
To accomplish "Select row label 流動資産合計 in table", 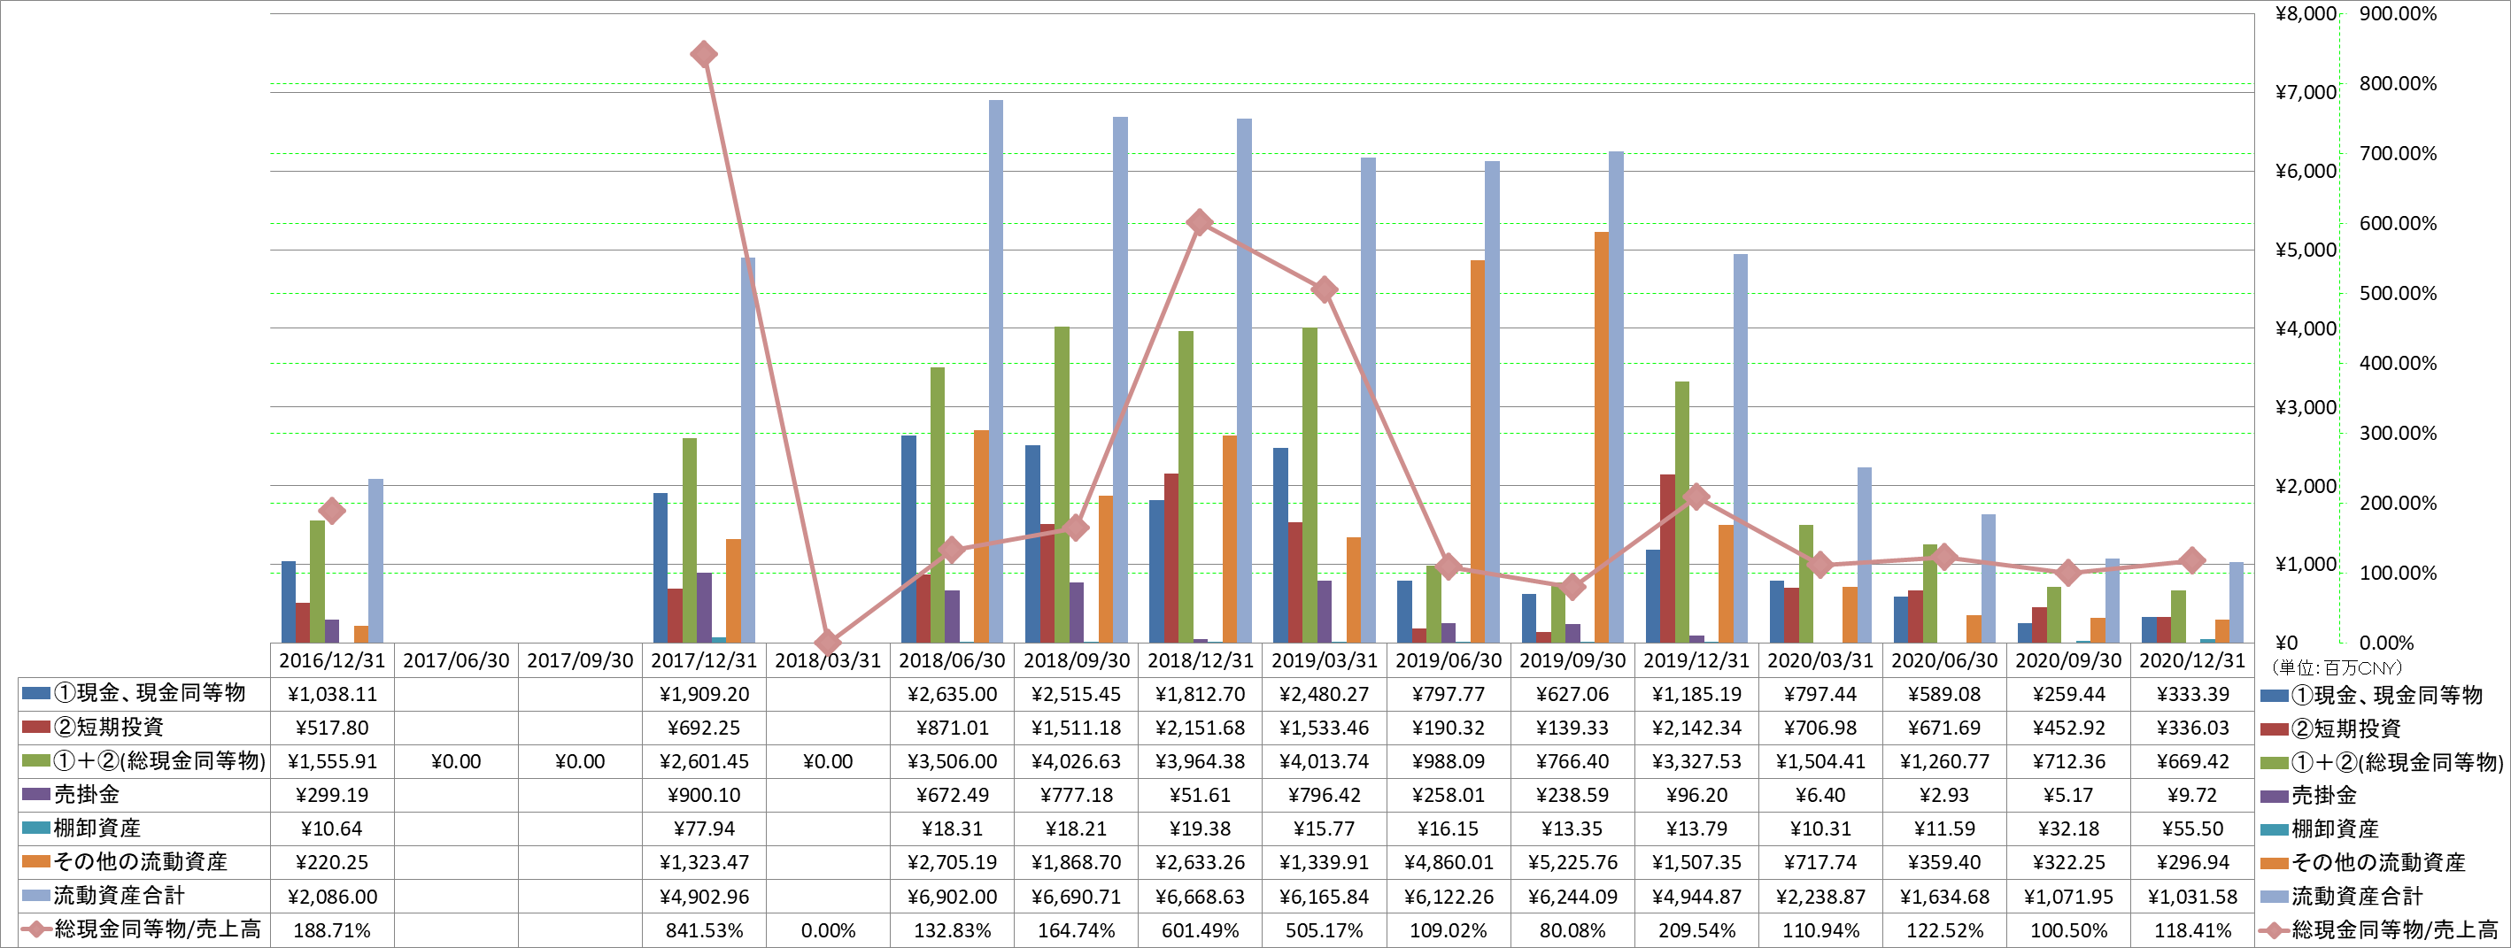I will click(x=119, y=896).
